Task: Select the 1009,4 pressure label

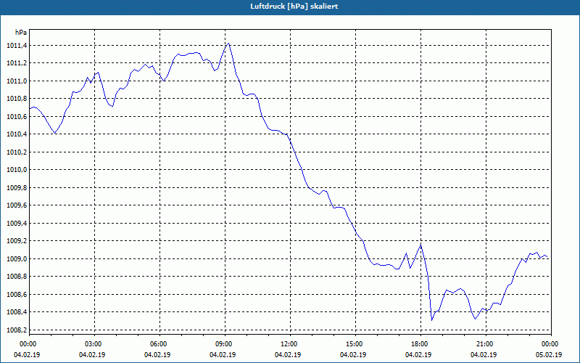Action: click(17, 224)
